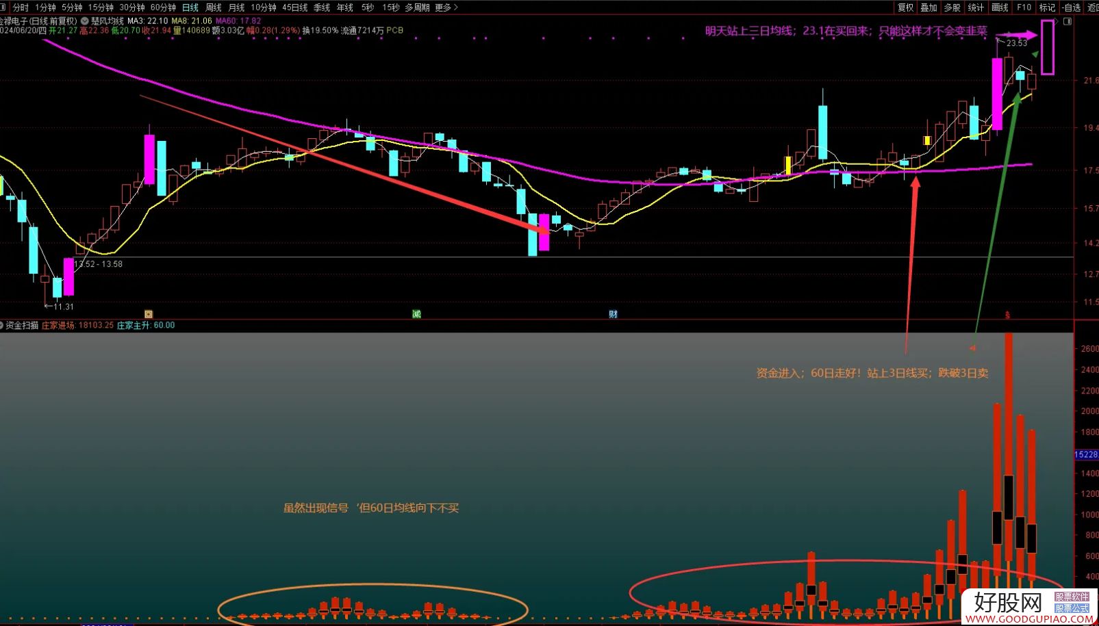
Task: Select the 5秒 period tab
Action: point(368,8)
